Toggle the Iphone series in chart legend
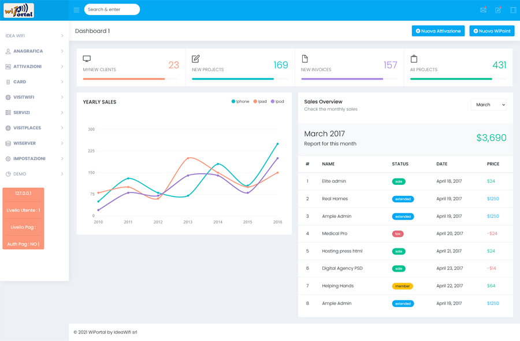Image resolution: width=520 pixels, height=341 pixels. [x=240, y=102]
